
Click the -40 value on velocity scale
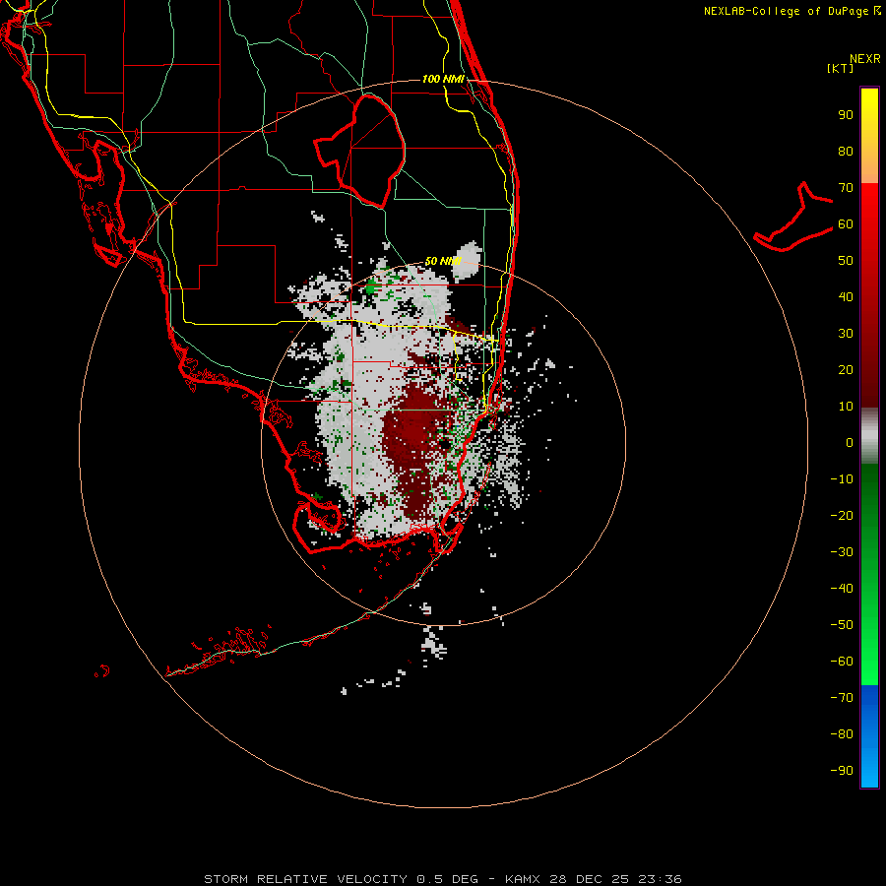coord(842,589)
